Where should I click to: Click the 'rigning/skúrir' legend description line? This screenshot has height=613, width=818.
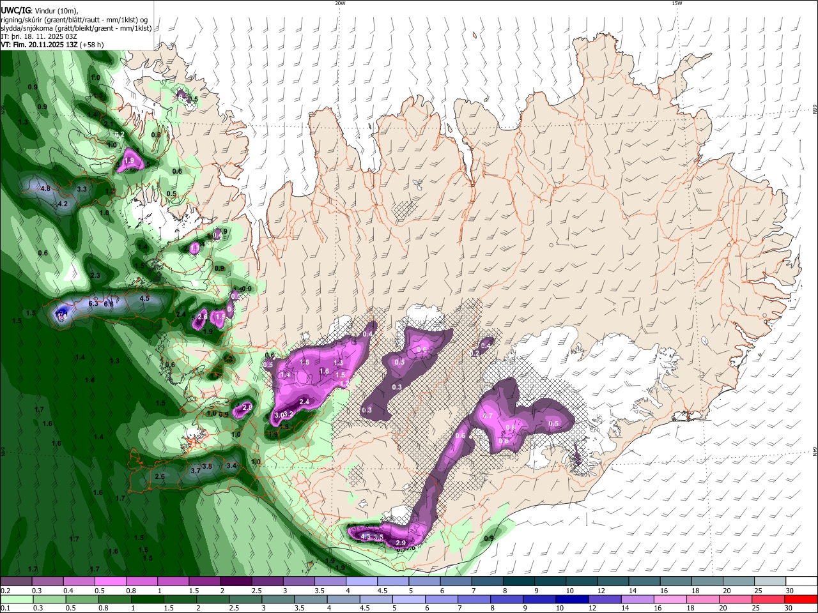coord(73,19)
